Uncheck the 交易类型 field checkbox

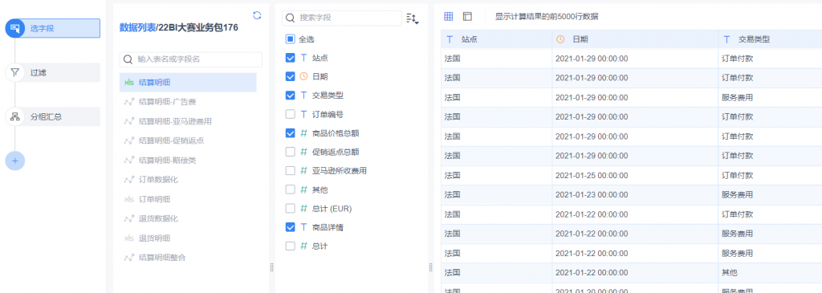pos(291,96)
